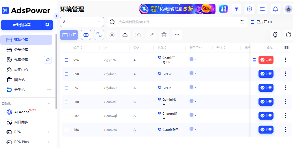This screenshot has width=293, height=148.
Task: Open 代理管理 in sidebar
Action: (21, 60)
